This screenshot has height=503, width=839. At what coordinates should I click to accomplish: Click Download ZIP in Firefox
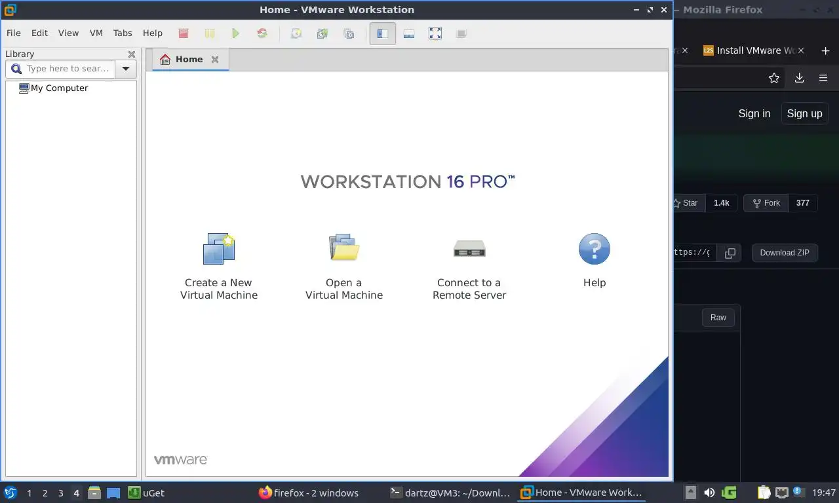(785, 253)
